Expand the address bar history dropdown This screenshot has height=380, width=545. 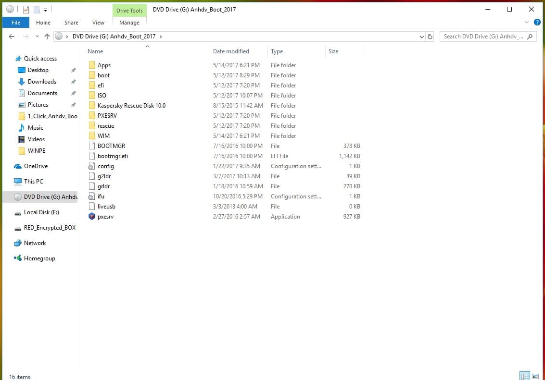coord(421,37)
